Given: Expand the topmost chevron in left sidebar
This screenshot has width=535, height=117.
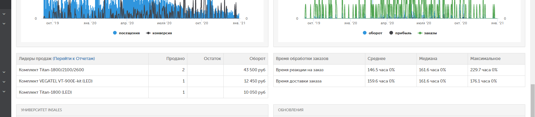Looking at the screenshot, I should (4, 14).
